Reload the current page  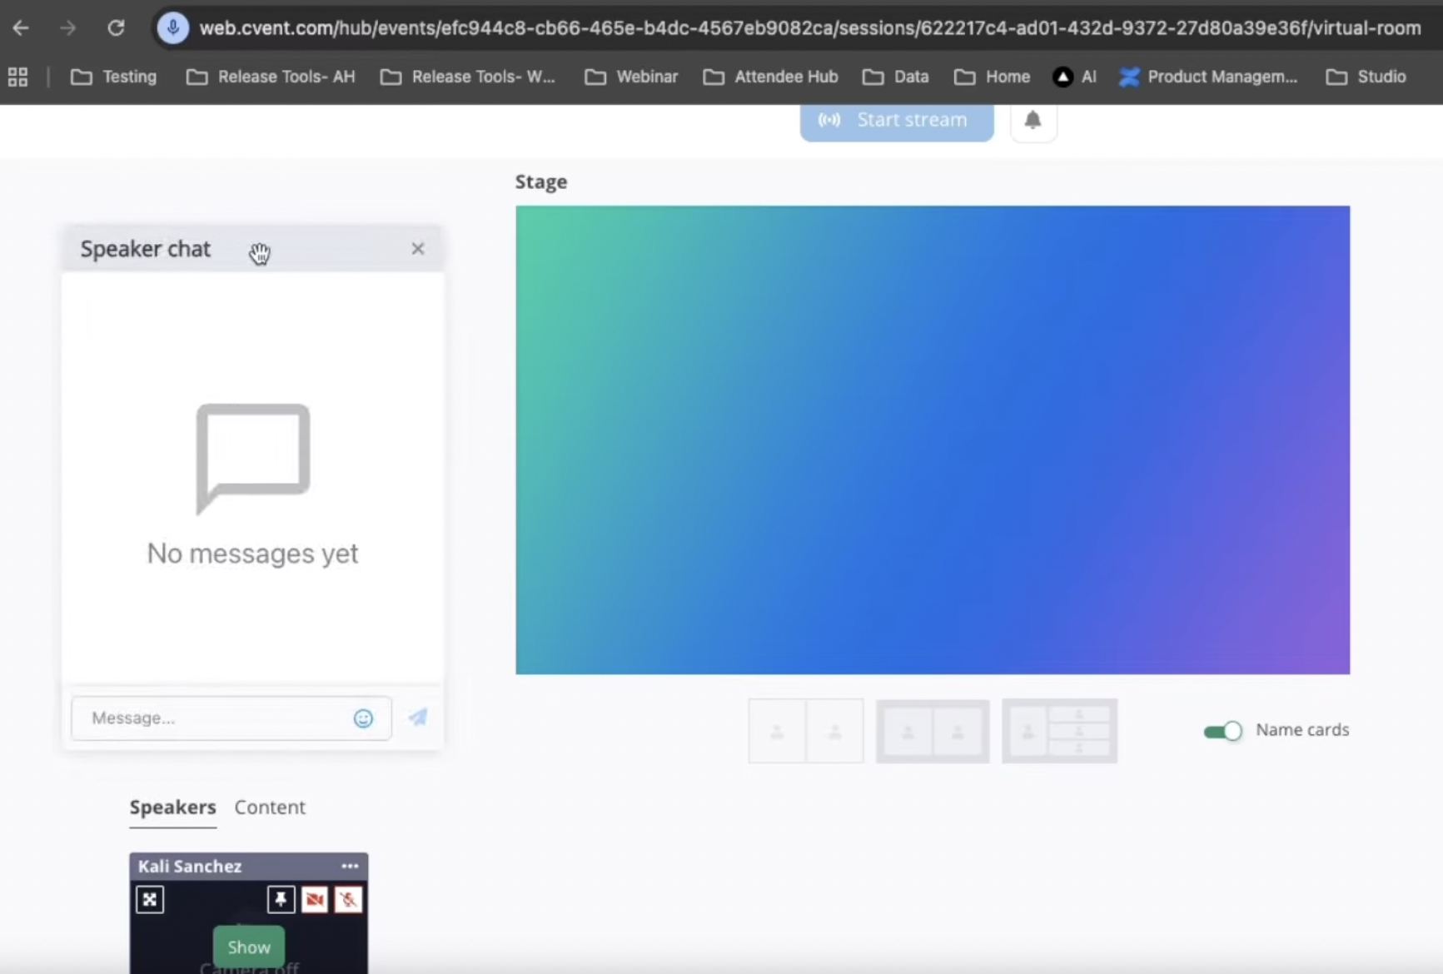(x=116, y=27)
